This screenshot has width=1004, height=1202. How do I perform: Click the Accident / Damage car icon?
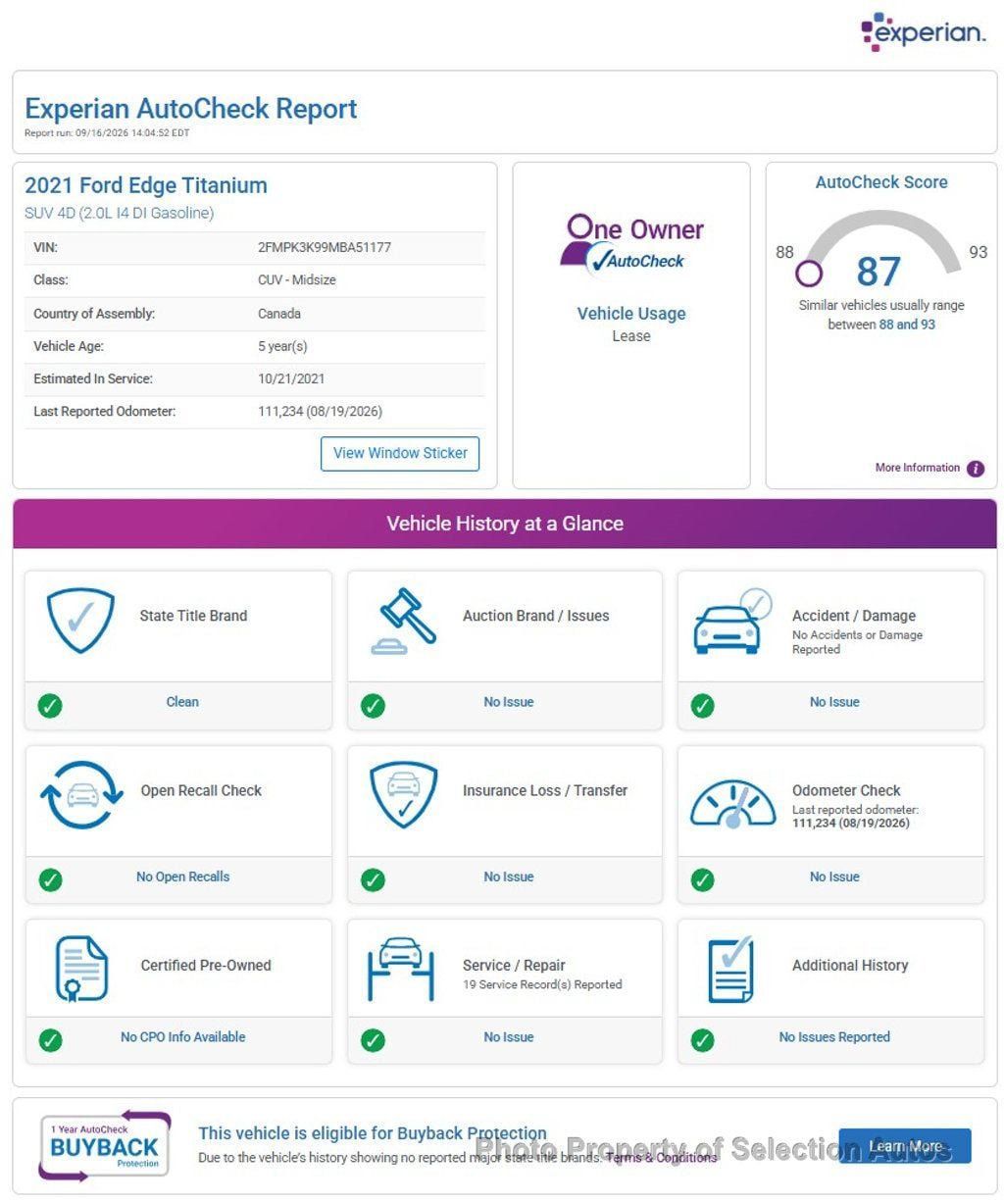click(x=732, y=622)
